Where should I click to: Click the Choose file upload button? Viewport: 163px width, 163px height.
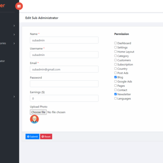(x=38, y=112)
